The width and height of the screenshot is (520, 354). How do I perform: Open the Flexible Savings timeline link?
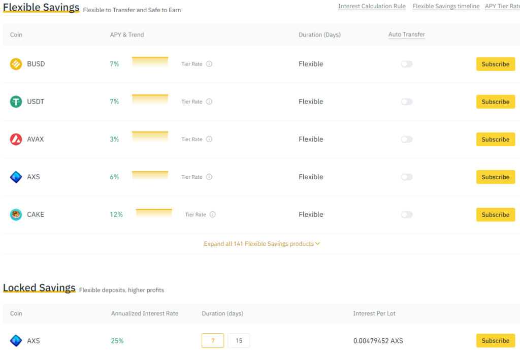pos(446,7)
